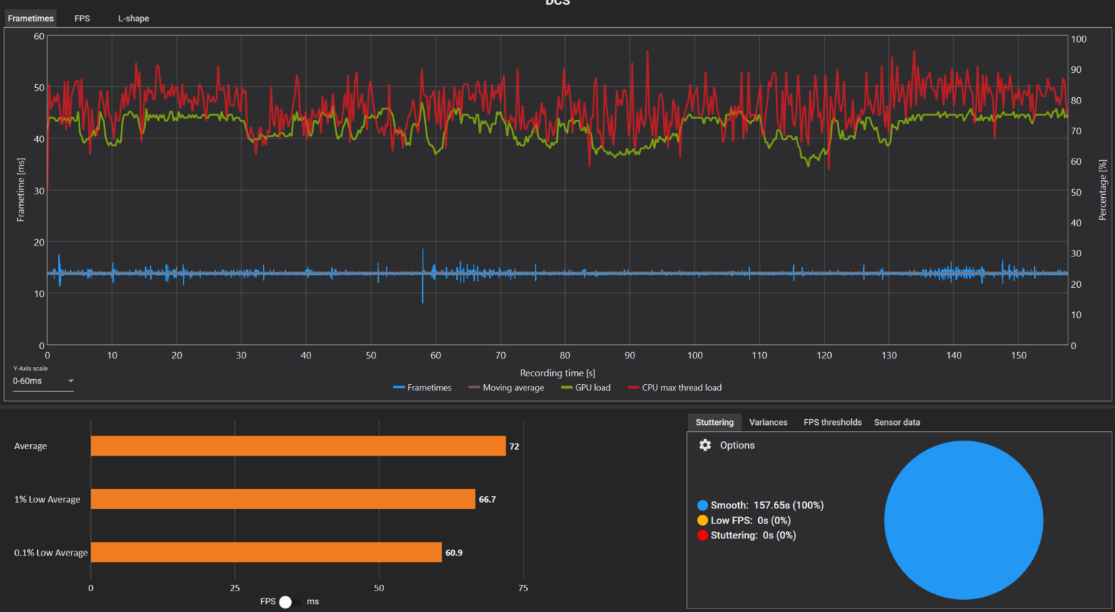This screenshot has width=1115, height=612.
Task: Open the Sensor data tab
Action: pos(897,423)
